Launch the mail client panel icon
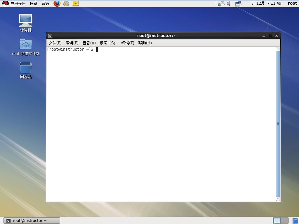 [x=66, y=3]
